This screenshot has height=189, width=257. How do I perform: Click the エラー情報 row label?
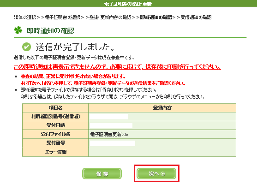(x=56, y=152)
